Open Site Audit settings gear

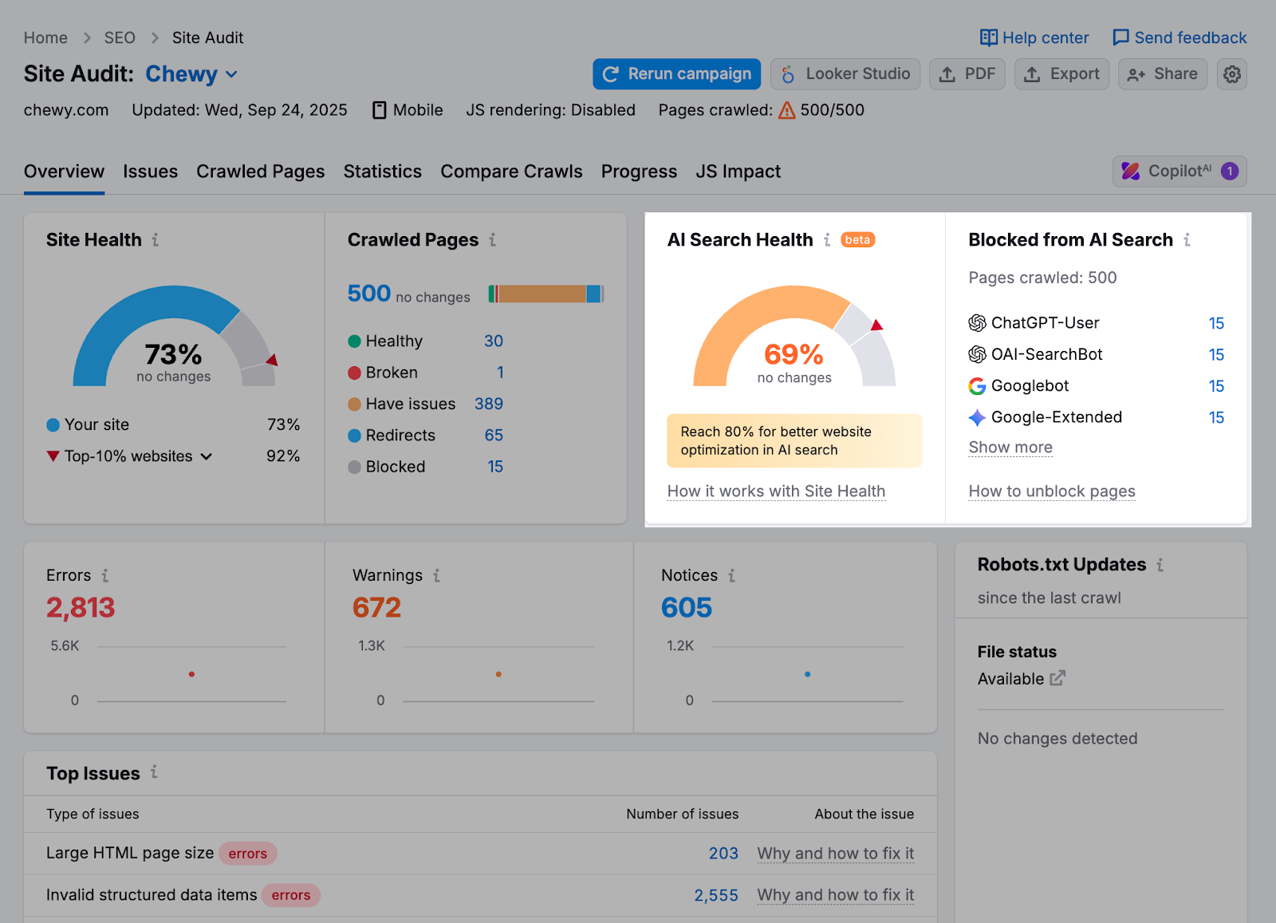[x=1231, y=73]
